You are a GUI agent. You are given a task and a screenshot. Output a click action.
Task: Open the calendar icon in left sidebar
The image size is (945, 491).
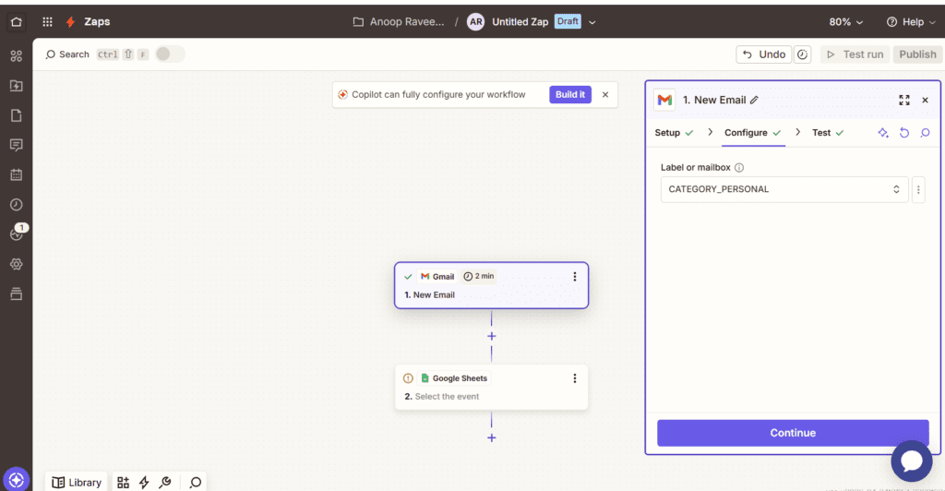(16, 174)
